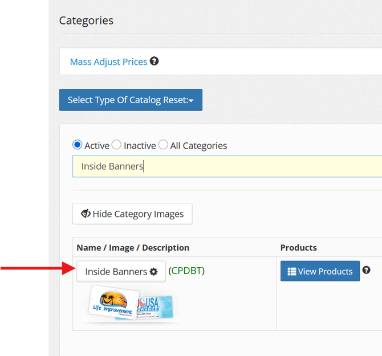
Task: Click the Name / Image / Description column header
Action: click(133, 248)
